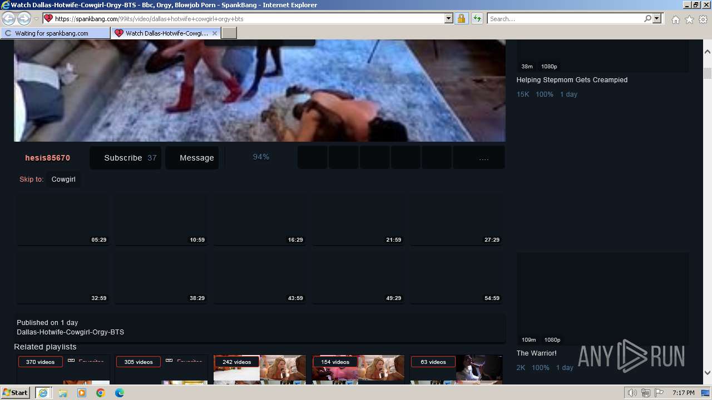This screenshot has height=400, width=712.
Task: Open the Windows Start menu
Action: 15,392
